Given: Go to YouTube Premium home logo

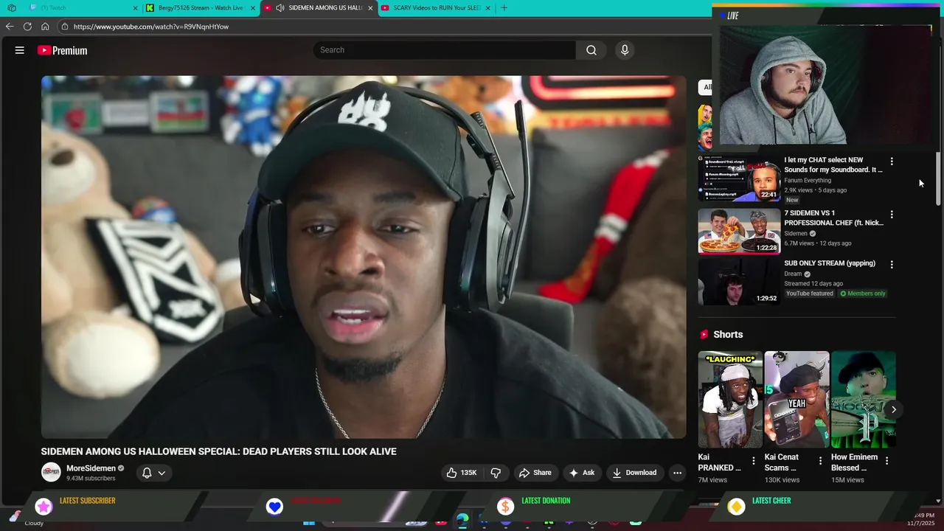Looking at the screenshot, I should [x=63, y=50].
